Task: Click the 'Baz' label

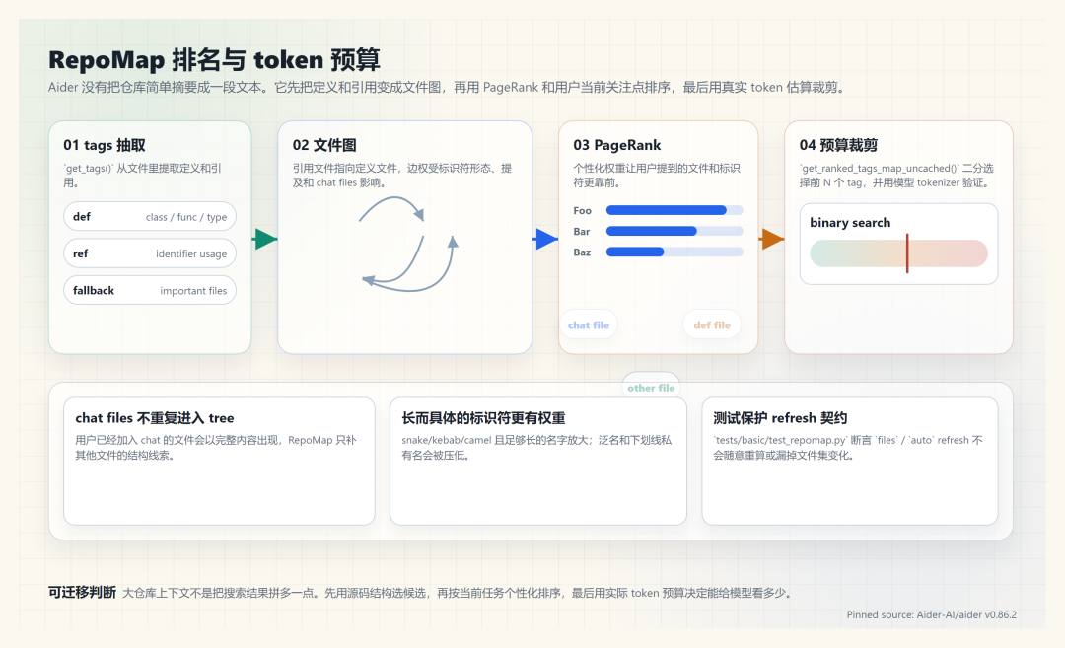Action: [582, 252]
